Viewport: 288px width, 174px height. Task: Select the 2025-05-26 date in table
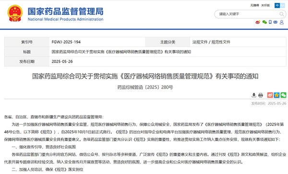click(62, 61)
